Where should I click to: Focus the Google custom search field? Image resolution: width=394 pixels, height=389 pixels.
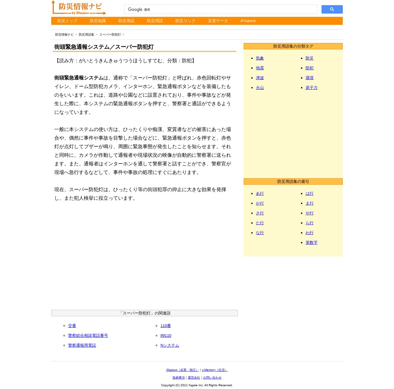[221, 10]
